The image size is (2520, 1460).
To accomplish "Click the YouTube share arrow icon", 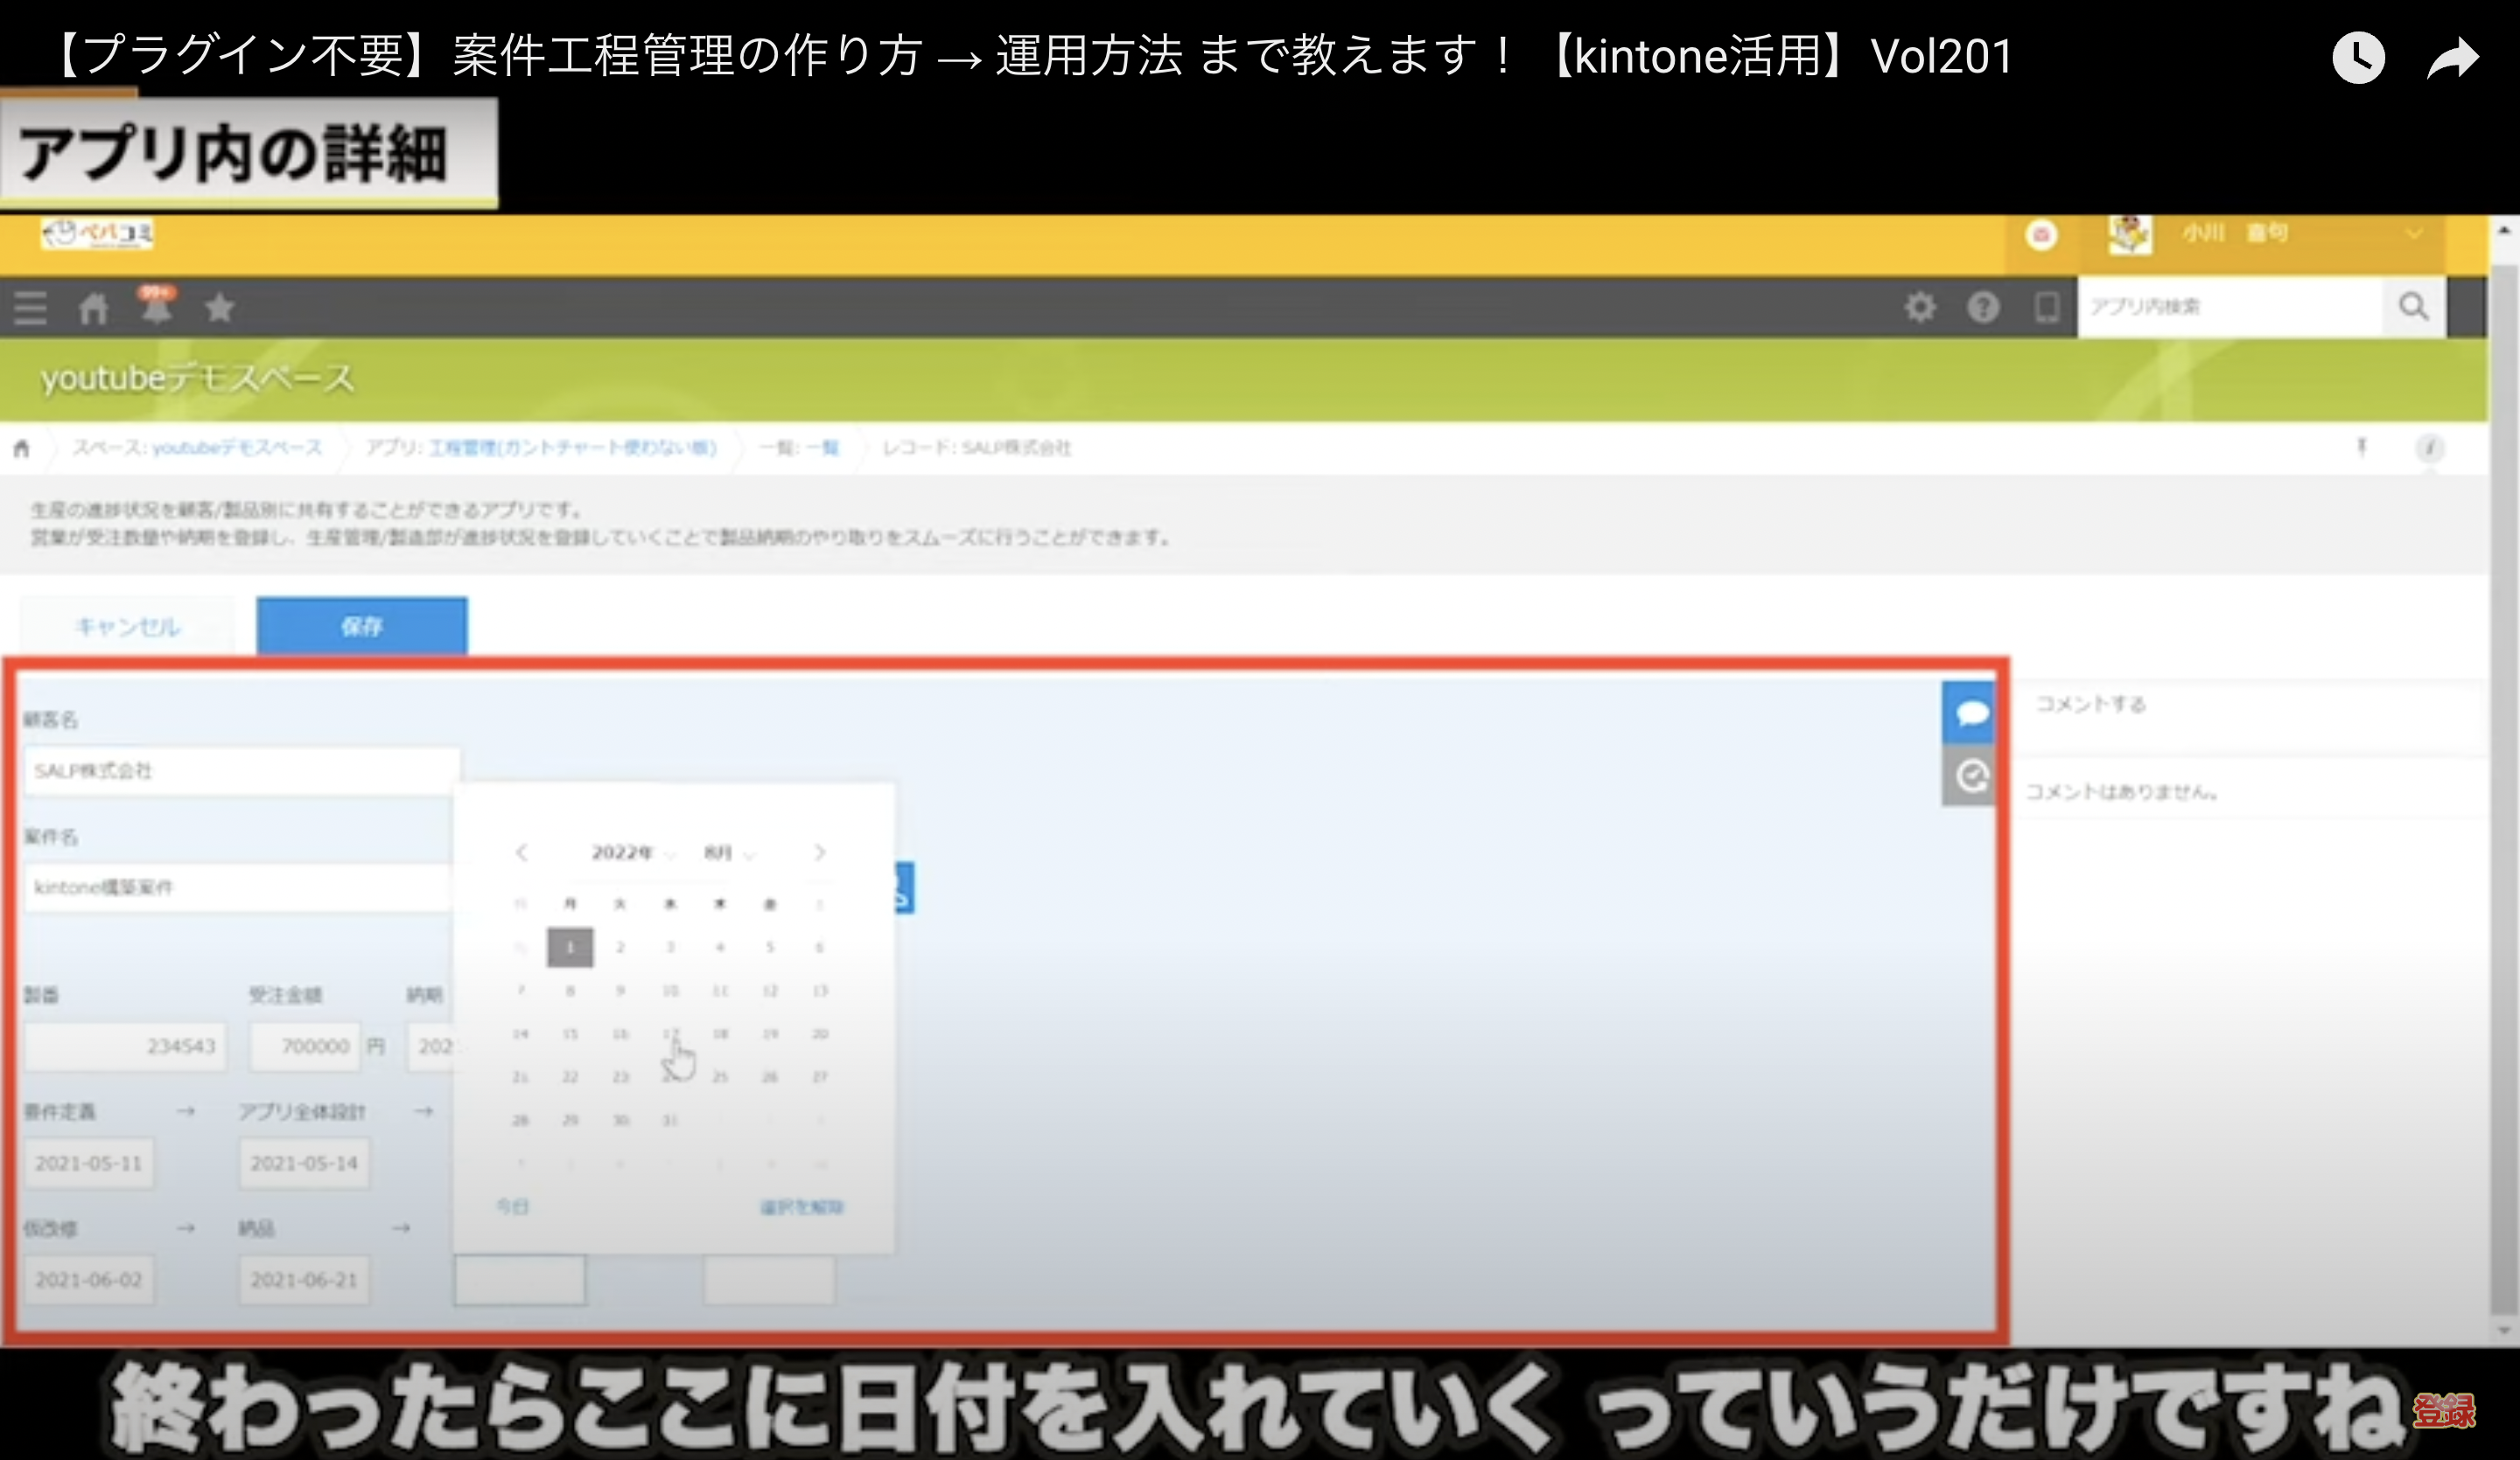I will [x=2452, y=57].
